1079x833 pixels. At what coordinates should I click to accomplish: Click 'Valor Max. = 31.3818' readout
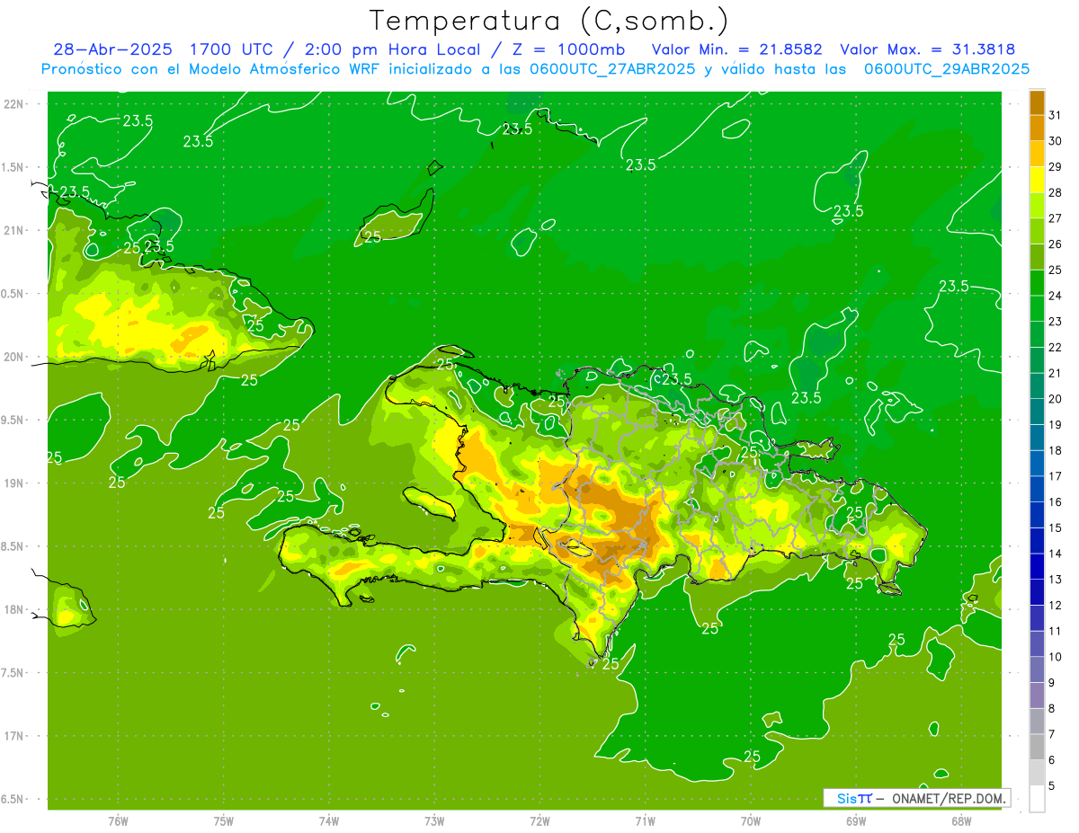point(928,49)
